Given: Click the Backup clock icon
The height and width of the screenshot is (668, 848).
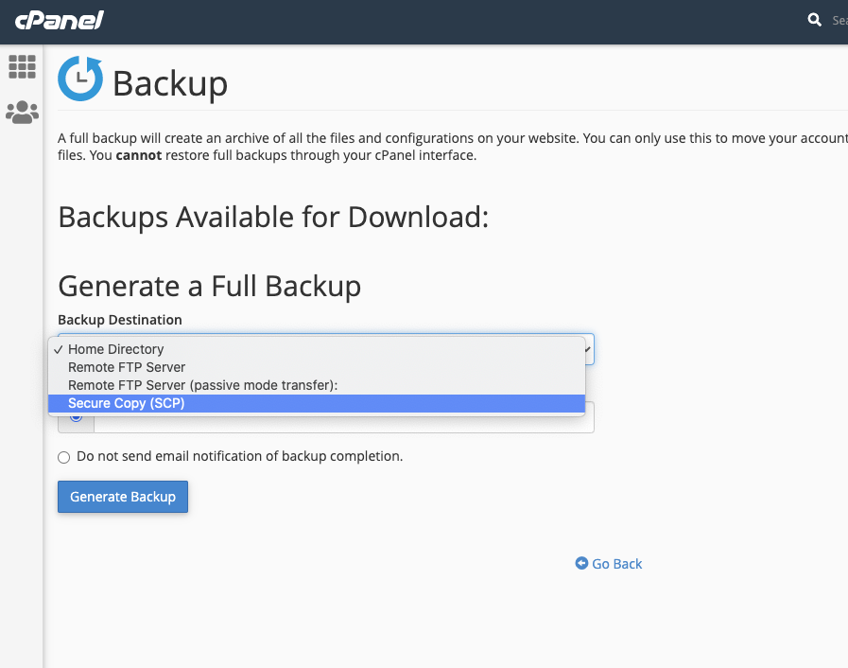Looking at the screenshot, I should pos(80,79).
